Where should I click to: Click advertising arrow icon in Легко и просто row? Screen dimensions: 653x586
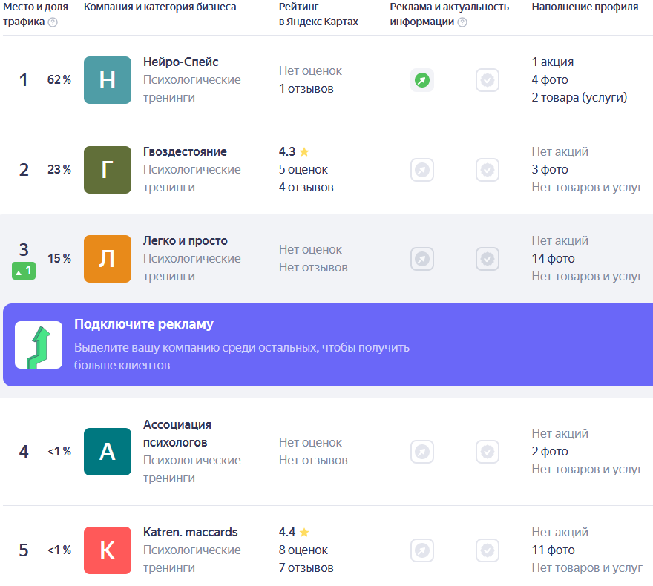click(x=422, y=259)
